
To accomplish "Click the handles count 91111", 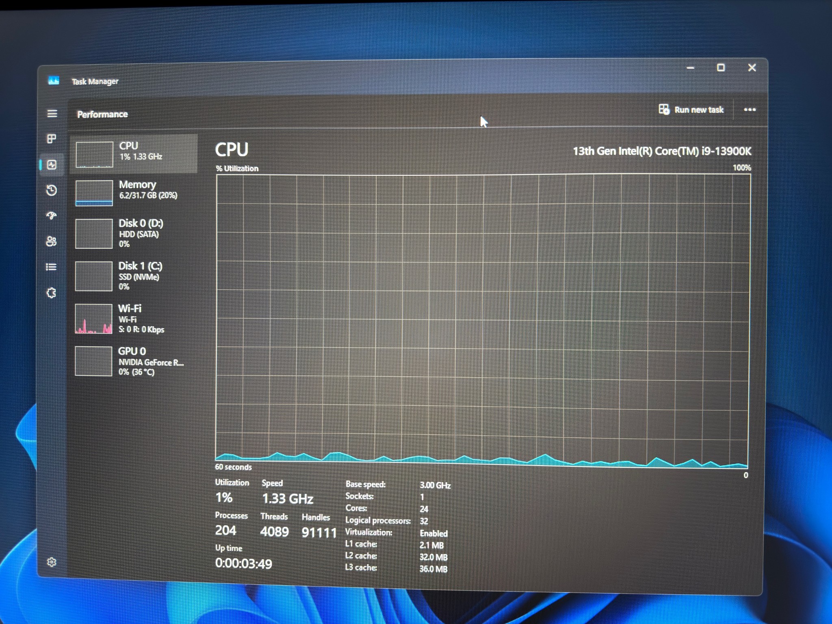I will coord(319,533).
